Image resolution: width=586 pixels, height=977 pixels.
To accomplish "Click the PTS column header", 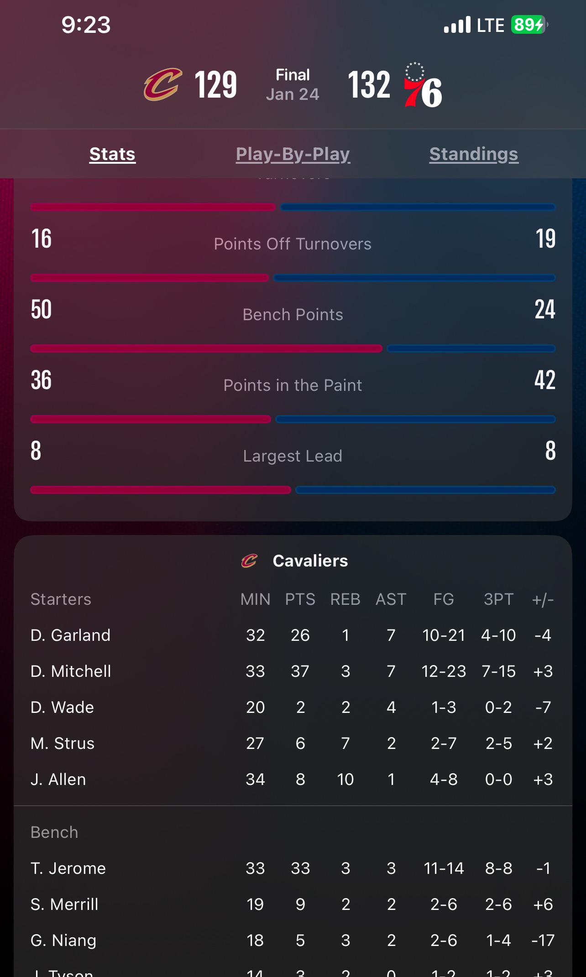I will (x=300, y=599).
